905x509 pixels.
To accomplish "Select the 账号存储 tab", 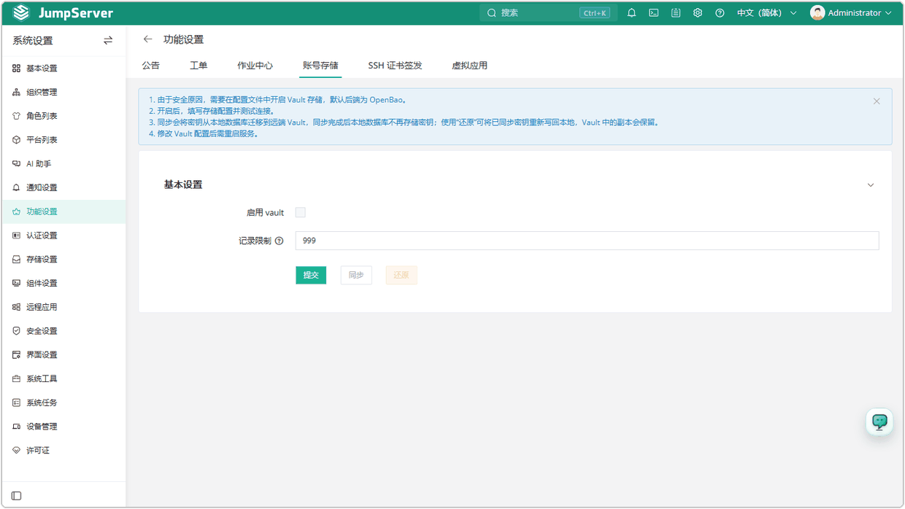I will point(320,66).
